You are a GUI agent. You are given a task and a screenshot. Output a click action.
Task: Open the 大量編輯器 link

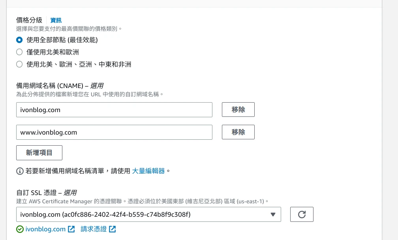(148, 171)
